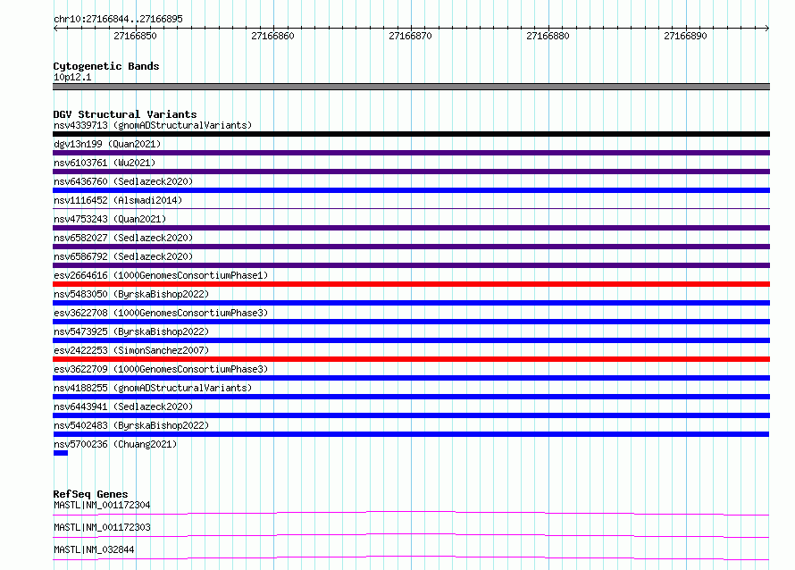The height and width of the screenshot is (570, 795).
Task: Click the purple nsv4753243 variant bar
Action: [411, 228]
